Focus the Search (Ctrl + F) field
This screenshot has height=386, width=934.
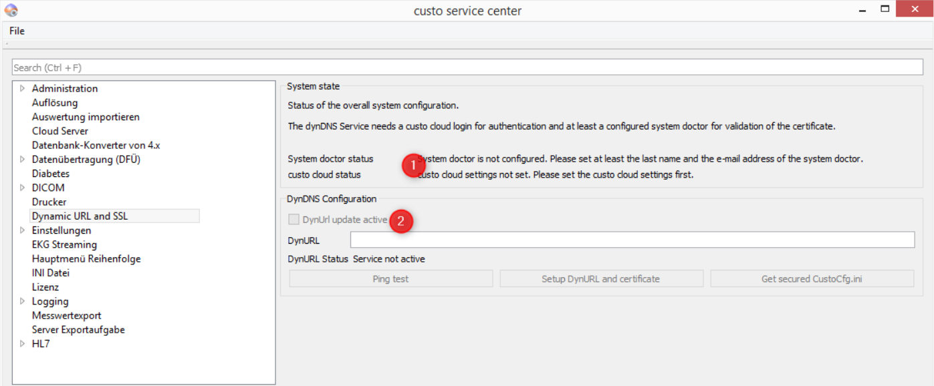467,67
